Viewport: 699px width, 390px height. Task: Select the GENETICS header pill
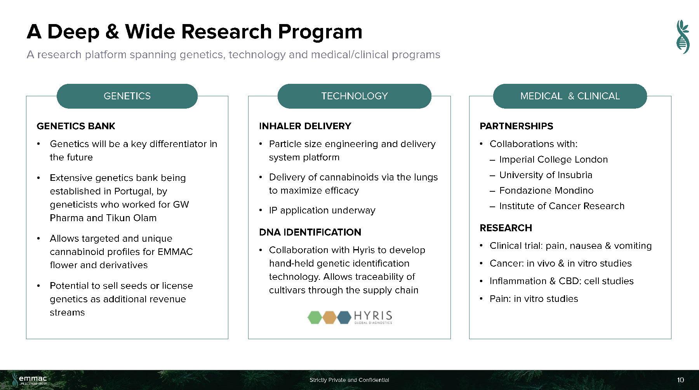[127, 96]
